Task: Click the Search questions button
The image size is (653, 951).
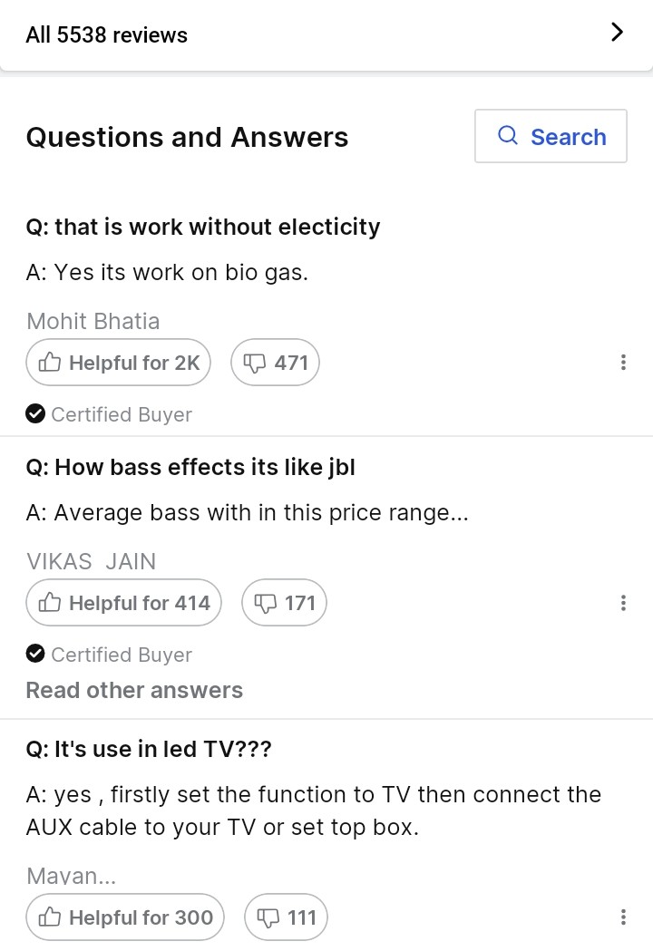Action: click(x=551, y=136)
